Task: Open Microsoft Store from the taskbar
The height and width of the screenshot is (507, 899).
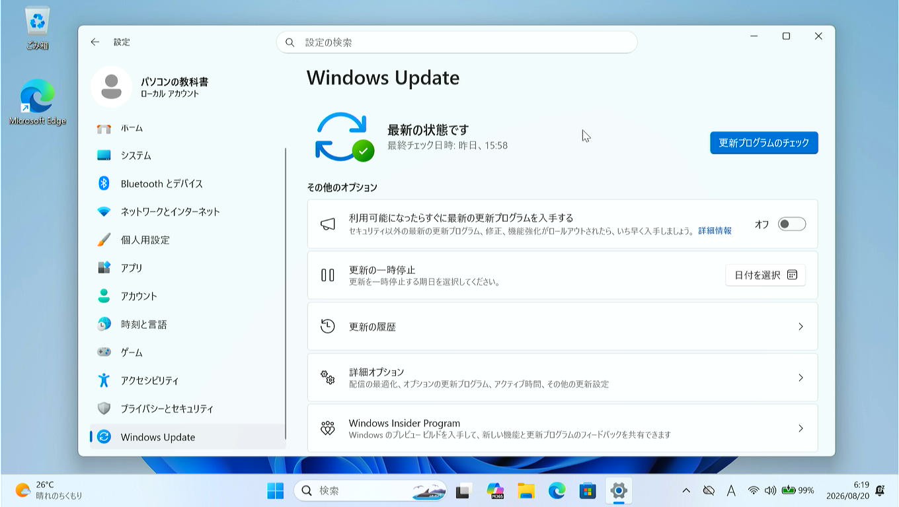Action: [588, 490]
